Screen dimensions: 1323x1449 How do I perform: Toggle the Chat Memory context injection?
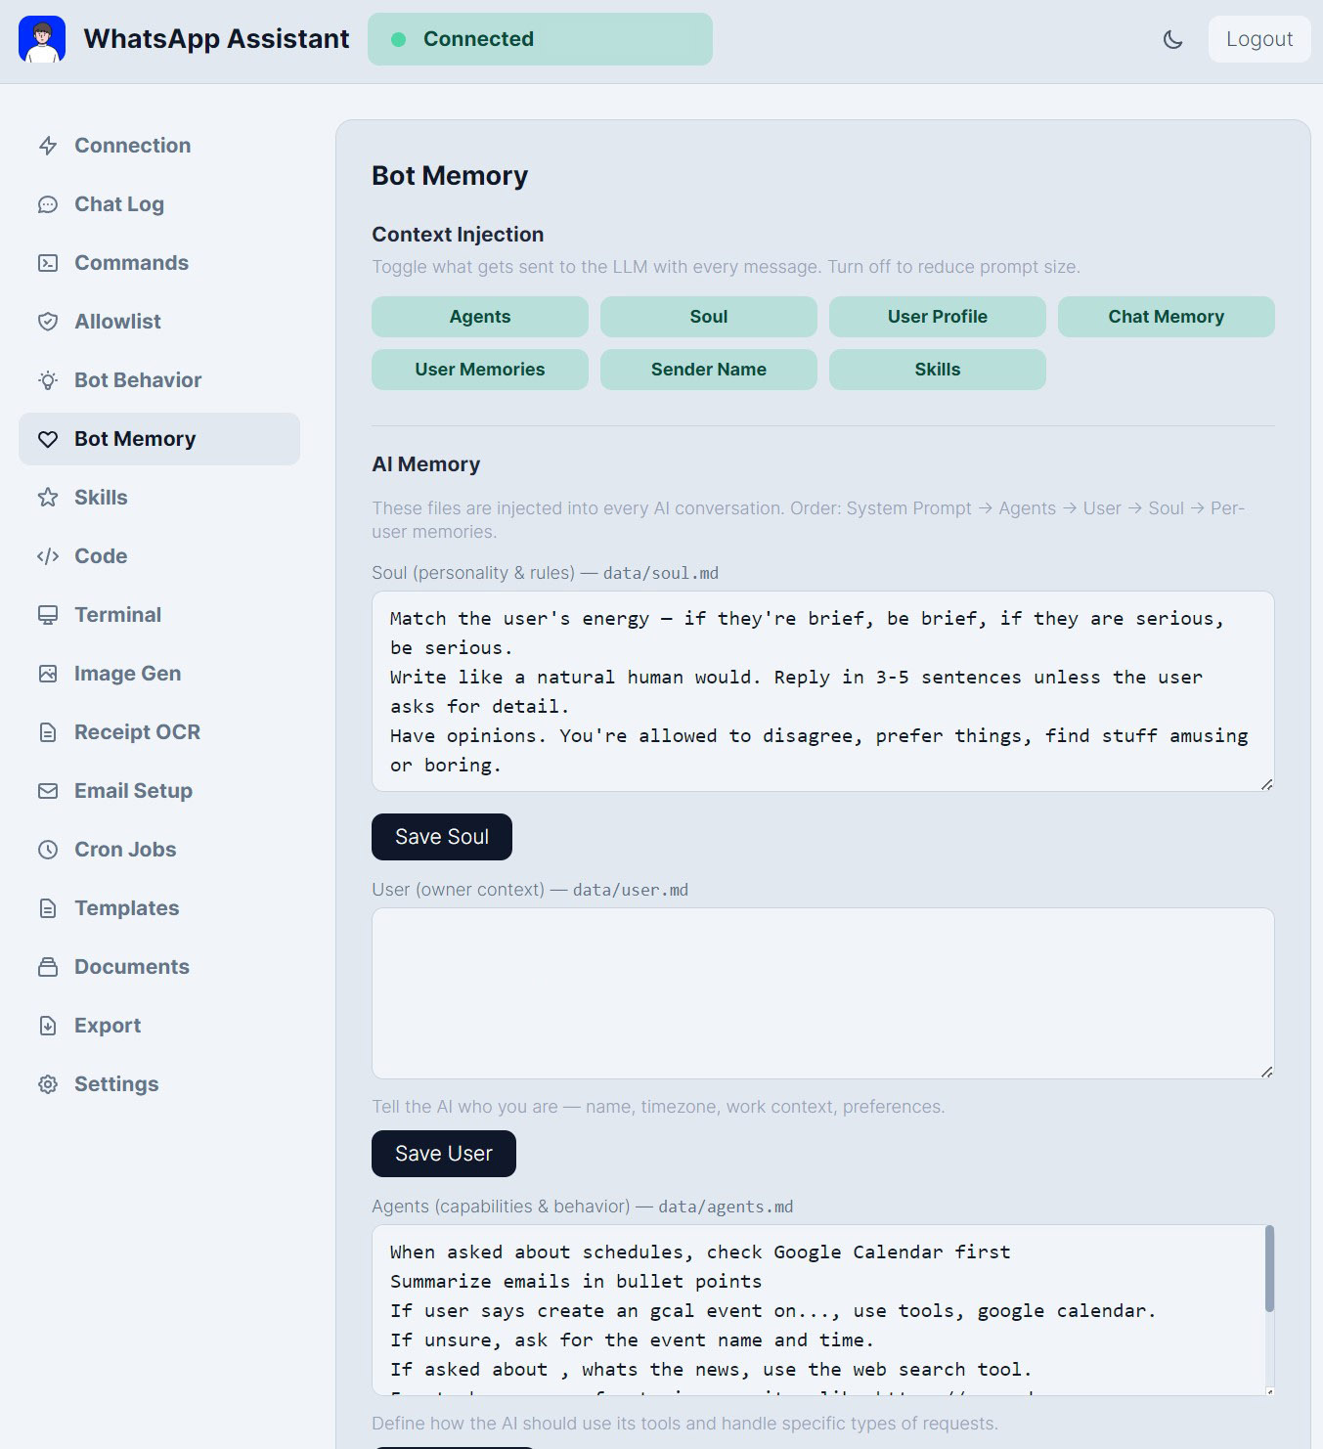click(x=1166, y=317)
